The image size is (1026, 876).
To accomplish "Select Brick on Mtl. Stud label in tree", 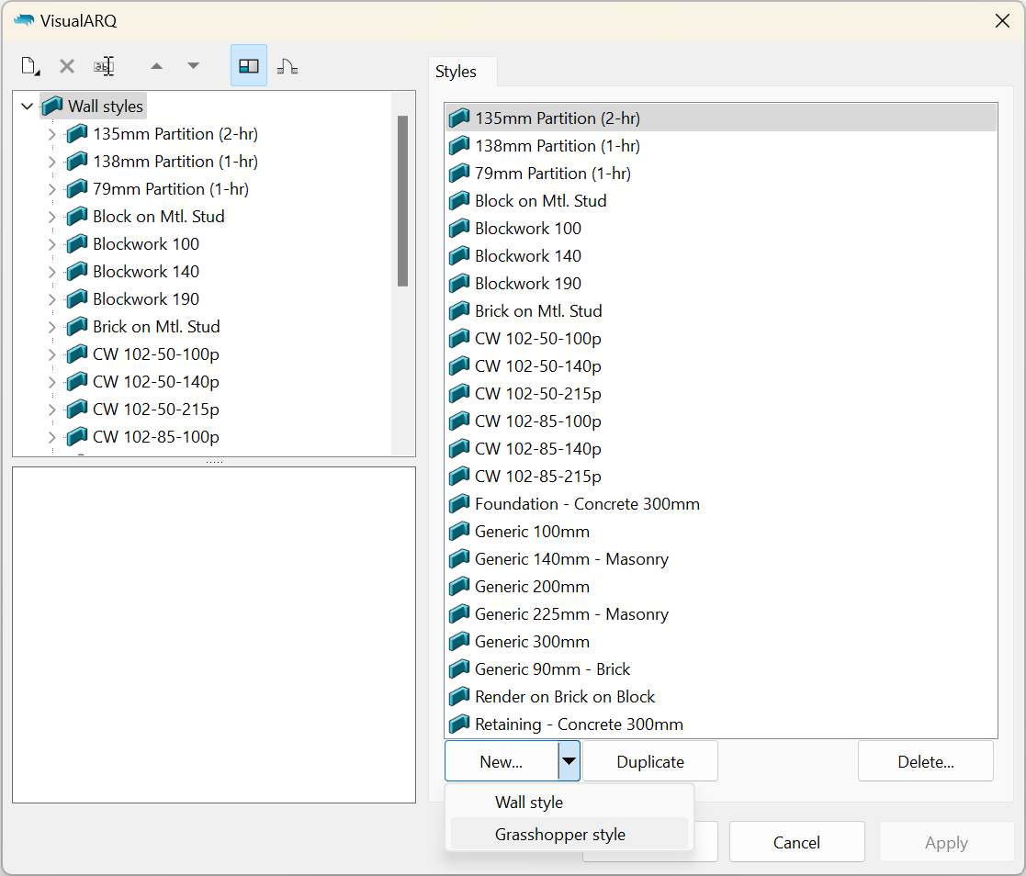I will pyautogui.click(x=156, y=327).
